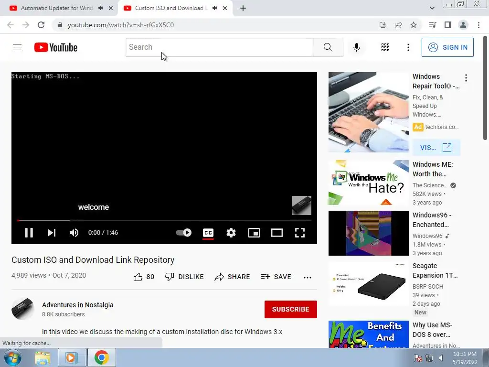Open Action Center flag in tray
Screen dimensions: 489x367
click(418, 358)
